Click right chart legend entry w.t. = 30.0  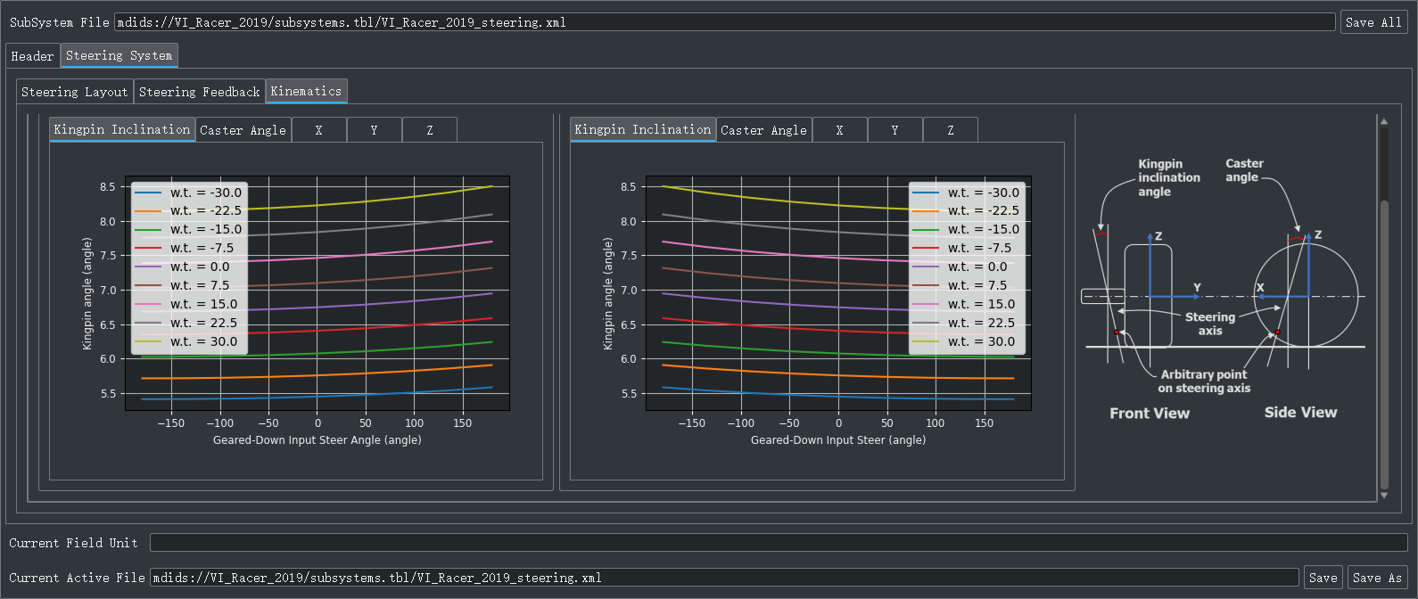(x=964, y=341)
